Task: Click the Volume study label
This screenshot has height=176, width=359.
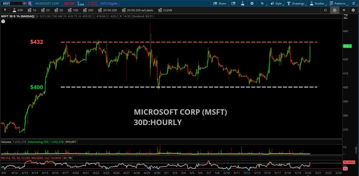Action: [x=6, y=142]
